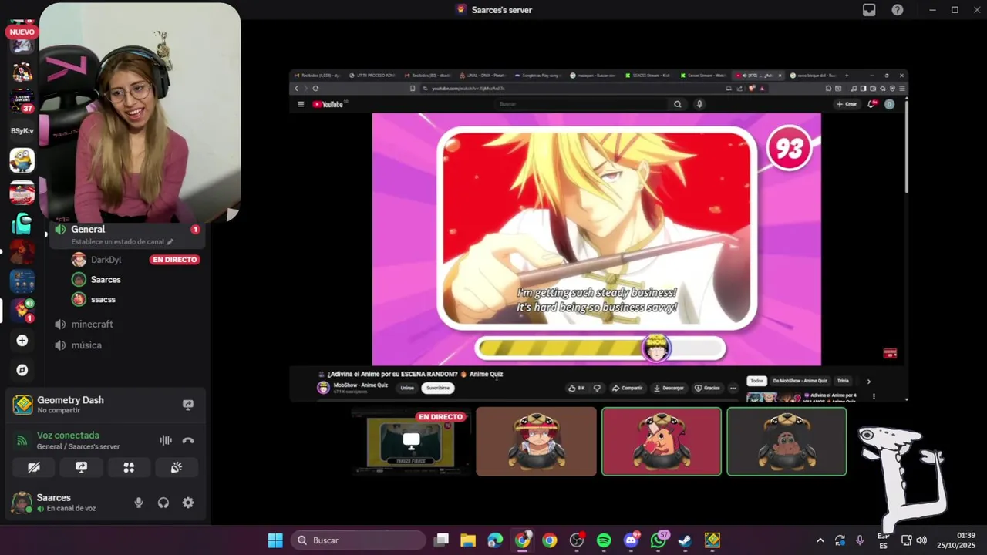
Task: Click the YouTube Buscar search field
Action: point(580,104)
